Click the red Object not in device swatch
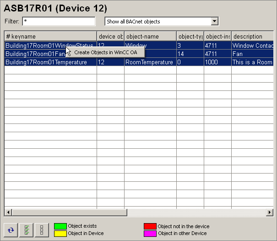 tap(150, 226)
